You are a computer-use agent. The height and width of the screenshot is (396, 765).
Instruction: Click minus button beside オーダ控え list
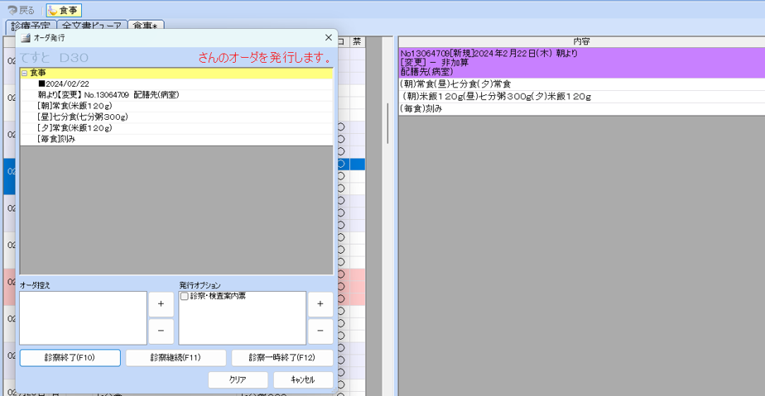pos(161,332)
